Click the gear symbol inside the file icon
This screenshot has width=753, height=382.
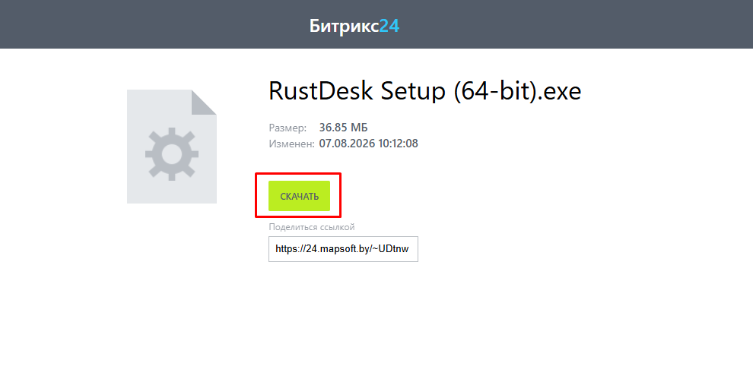coord(171,154)
